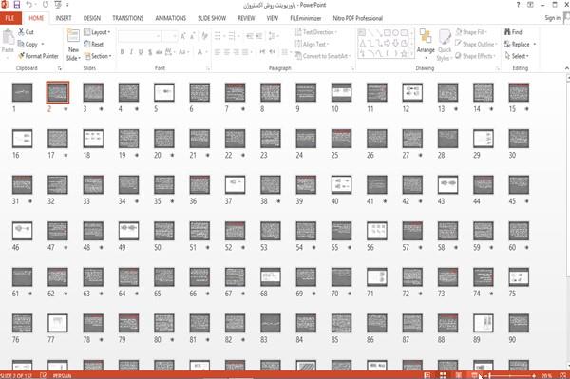Toggle Bold formatting

(x=123, y=52)
